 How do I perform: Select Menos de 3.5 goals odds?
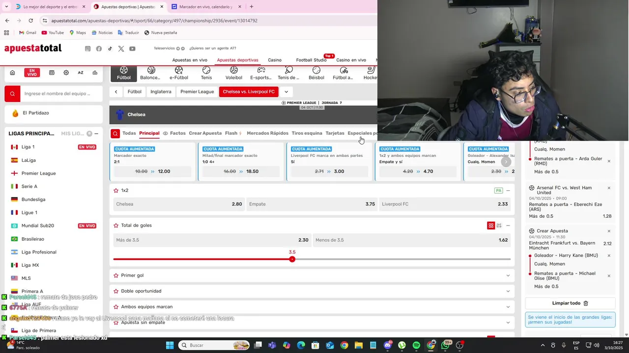411,240
